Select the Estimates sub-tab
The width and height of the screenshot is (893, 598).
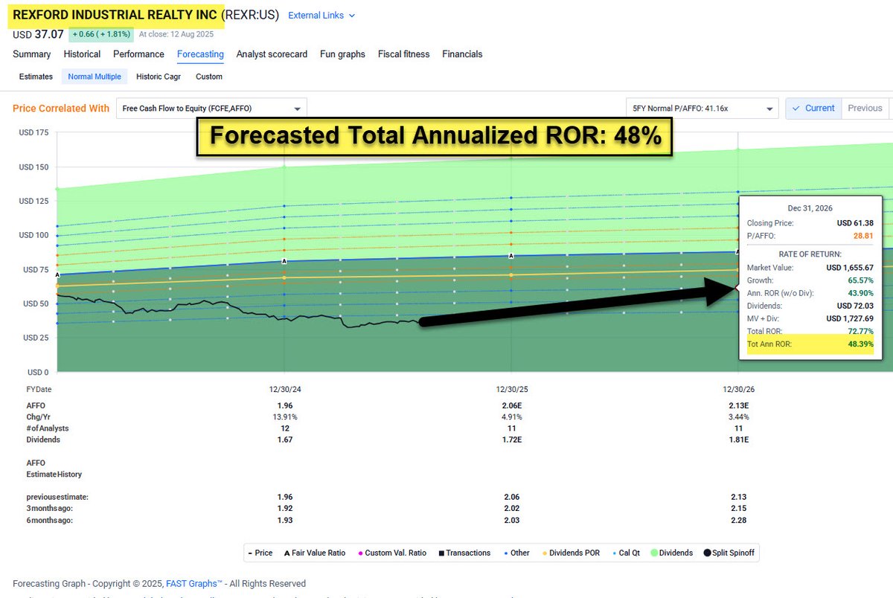tap(36, 77)
